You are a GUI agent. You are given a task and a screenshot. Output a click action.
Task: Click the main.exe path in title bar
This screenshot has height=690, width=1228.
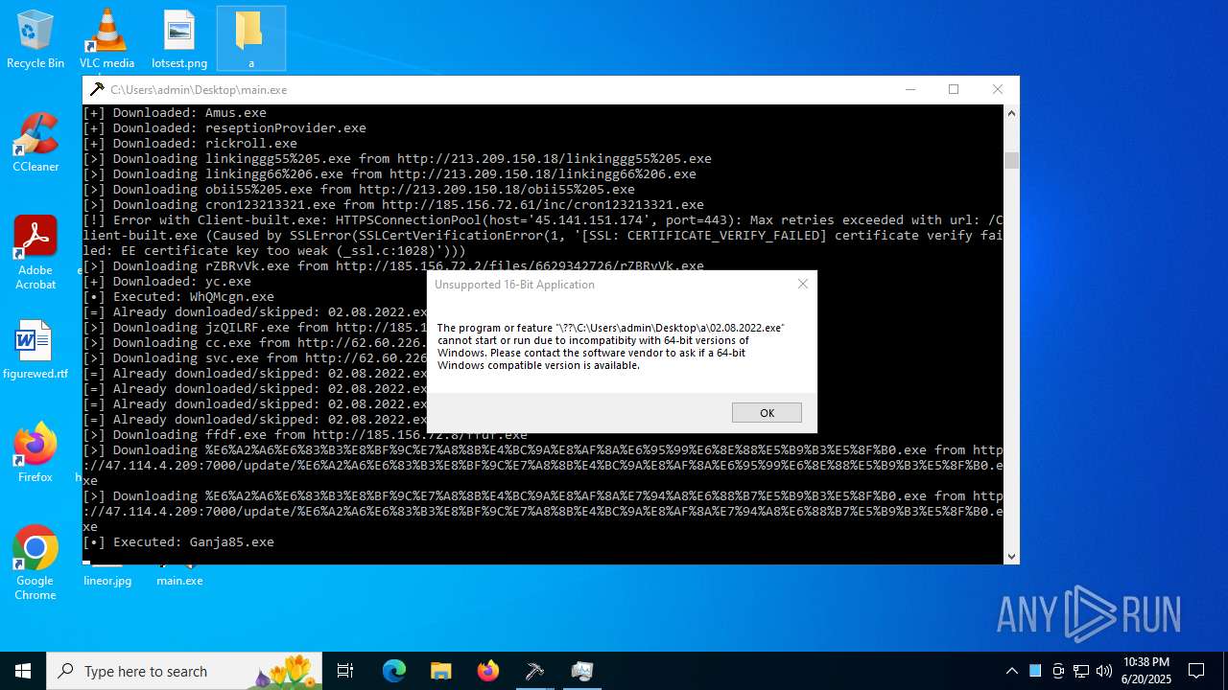coord(199,89)
